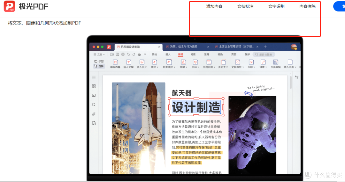Choose the 插入图片 tool
Viewport: 345px width, 182px height.
142,64
